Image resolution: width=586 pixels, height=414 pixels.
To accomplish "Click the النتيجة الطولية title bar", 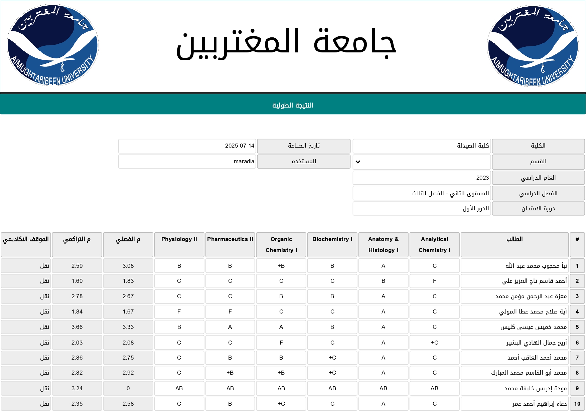I will pyautogui.click(x=293, y=104).
